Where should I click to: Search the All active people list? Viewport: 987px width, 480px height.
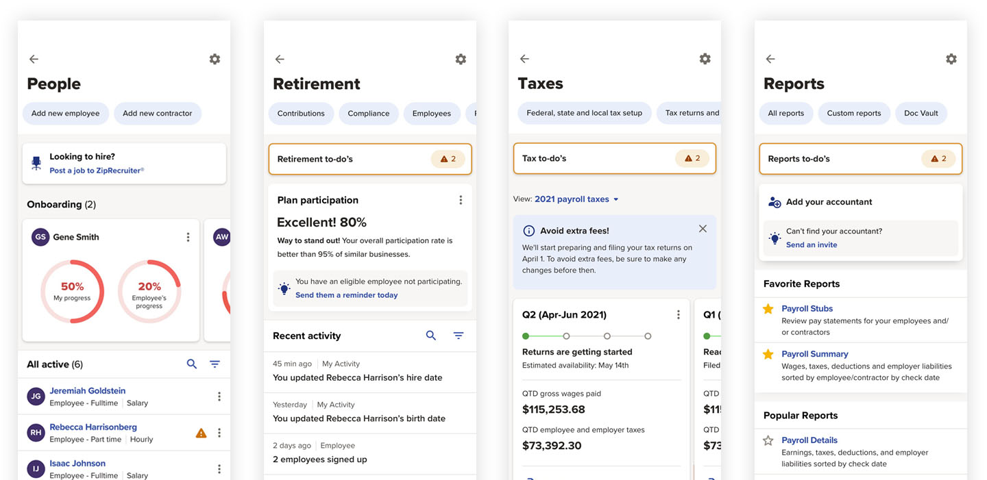click(x=192, y=364)
